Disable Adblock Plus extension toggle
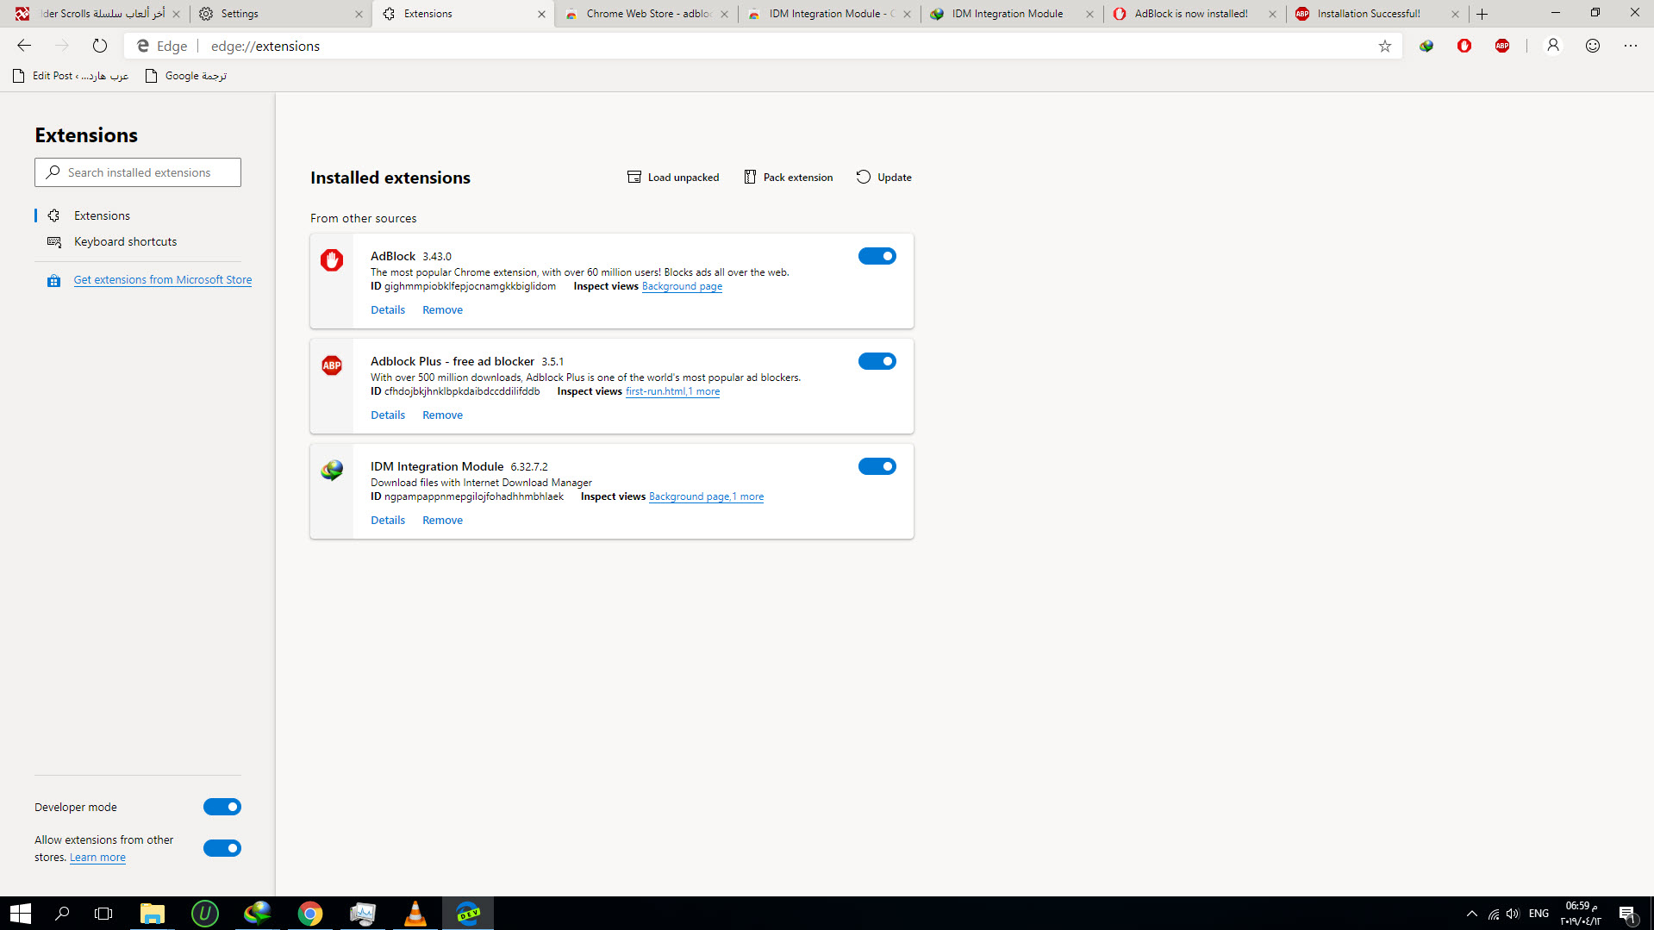This screenshot has width=1654, height=930. coord(877,361)
